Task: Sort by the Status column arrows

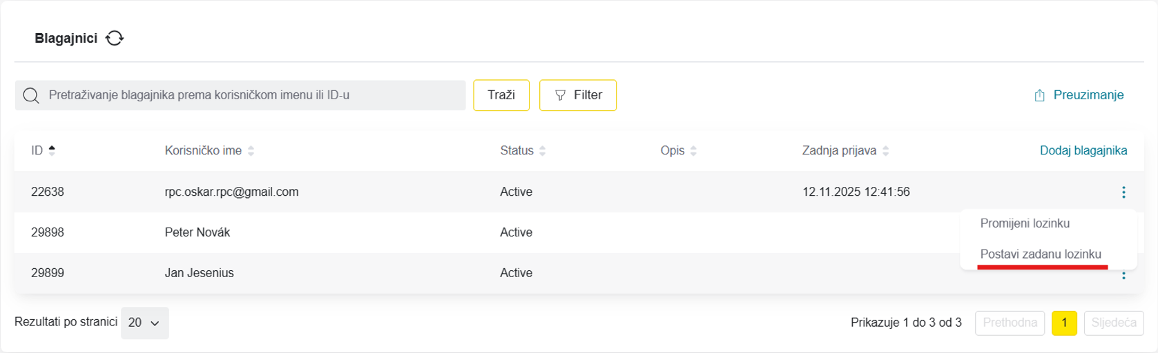Action: click(x=542, y=150)
